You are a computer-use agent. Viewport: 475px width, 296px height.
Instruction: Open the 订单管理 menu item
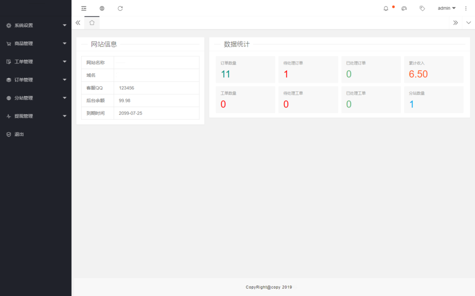click(36, 80)
